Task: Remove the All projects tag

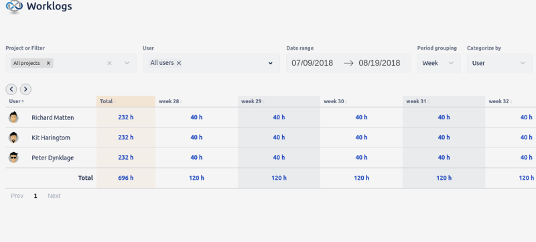Action: click(x=48, y=63)
